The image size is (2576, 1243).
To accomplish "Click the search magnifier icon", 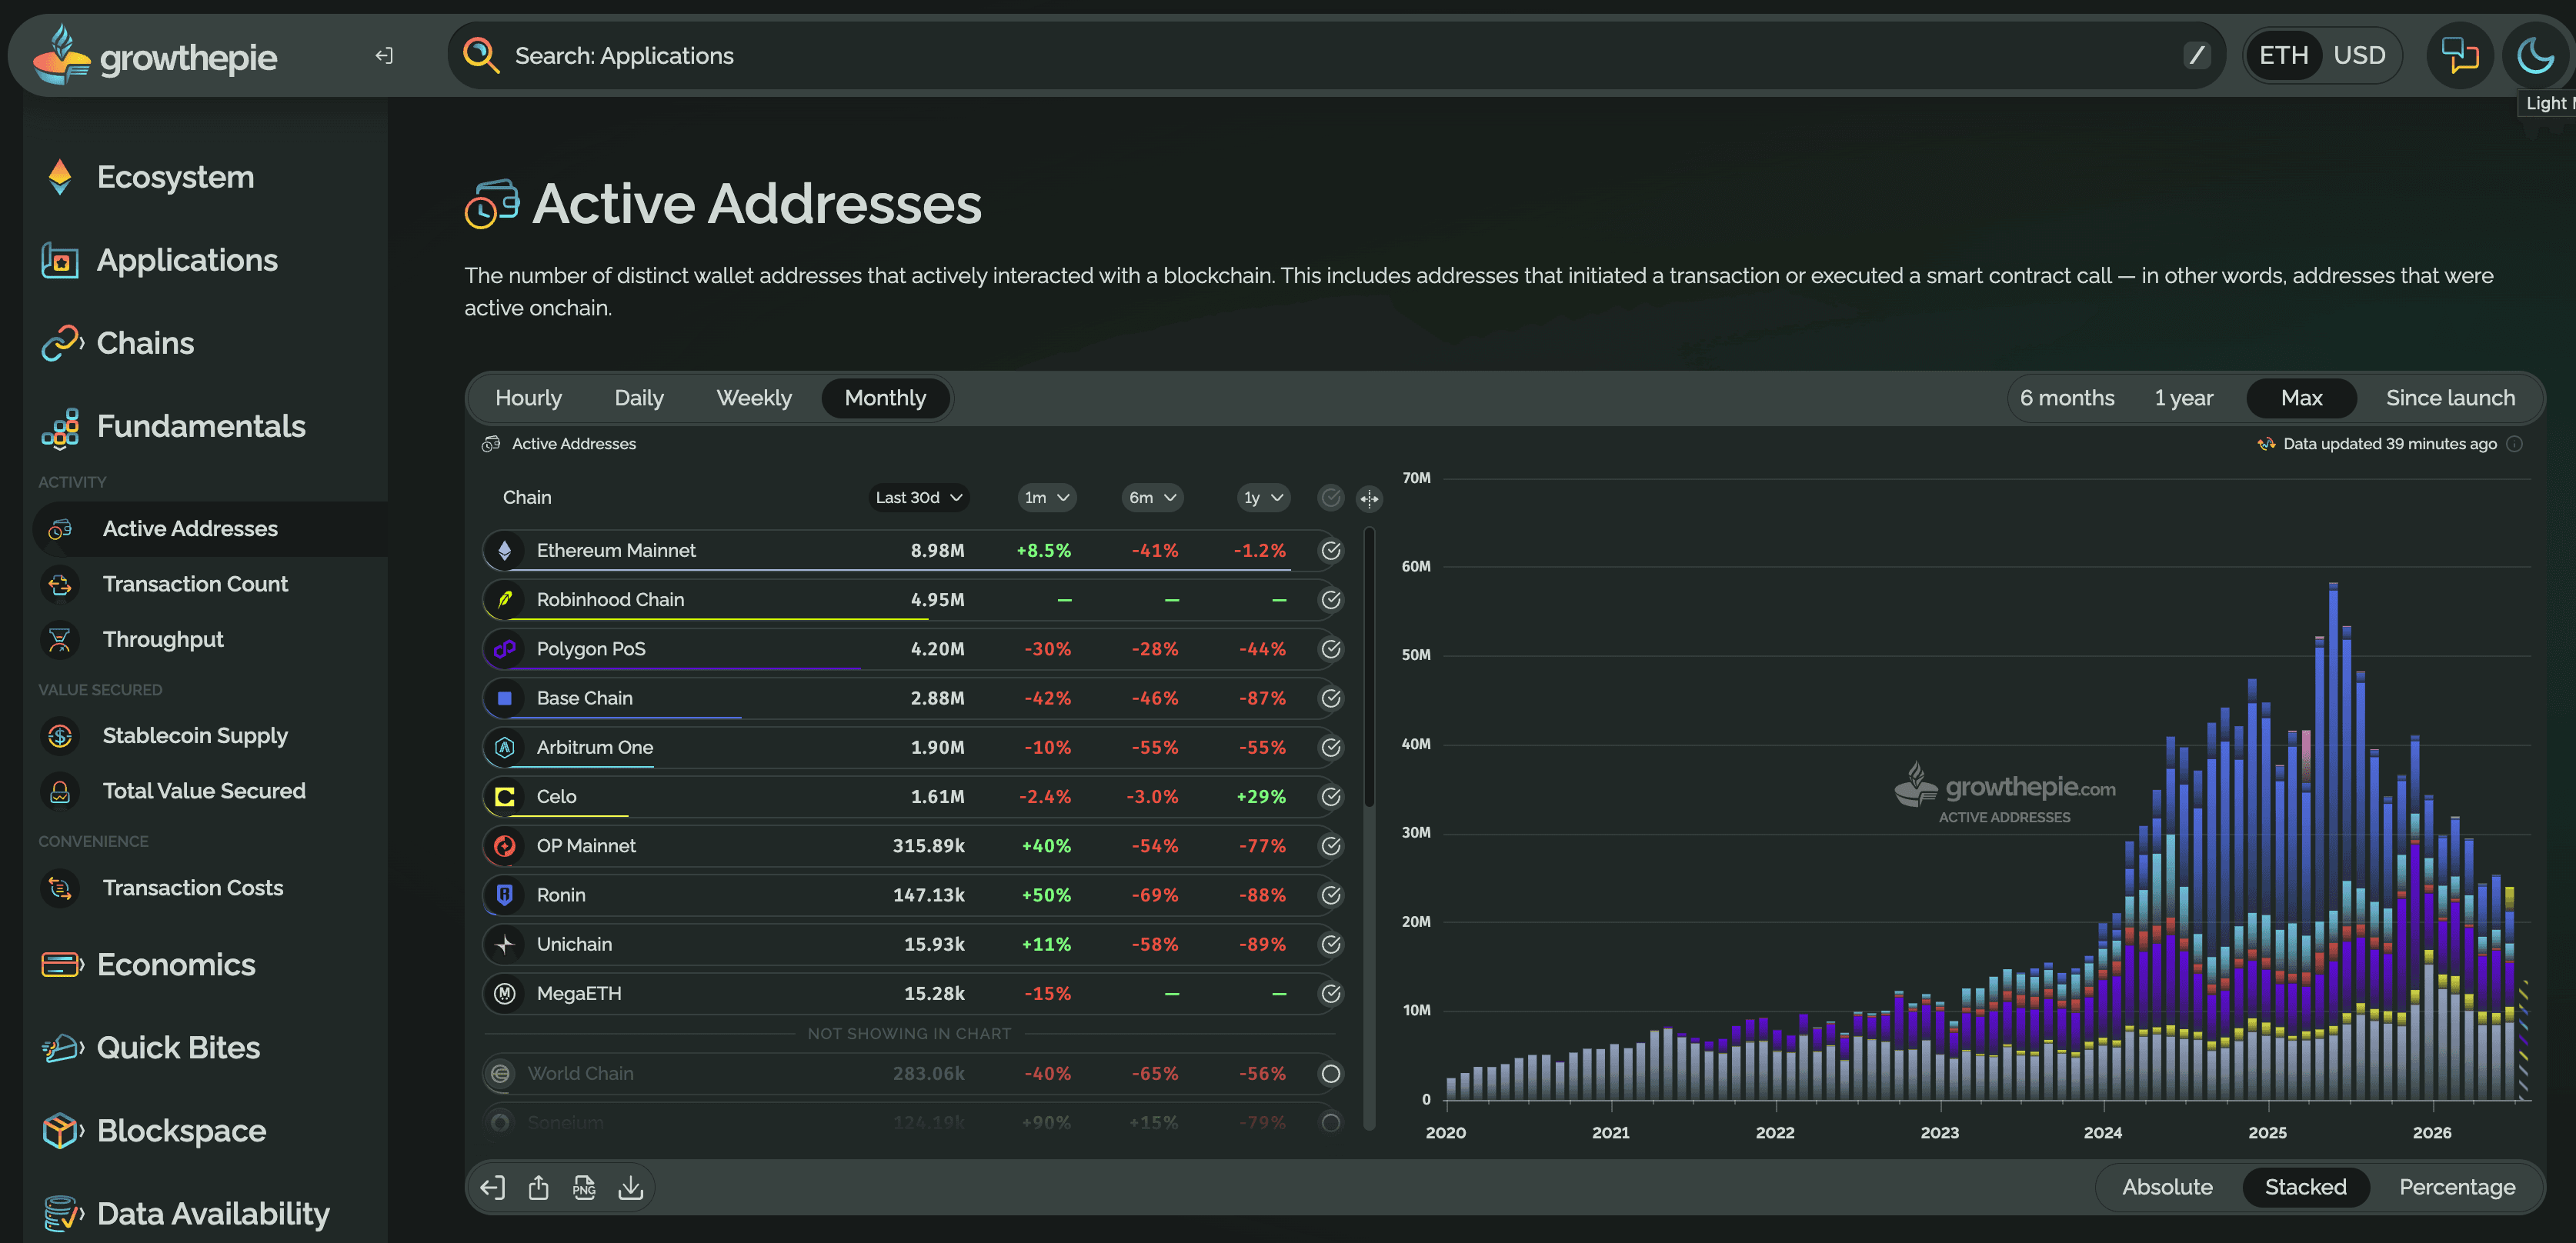I will coord(481,56).
